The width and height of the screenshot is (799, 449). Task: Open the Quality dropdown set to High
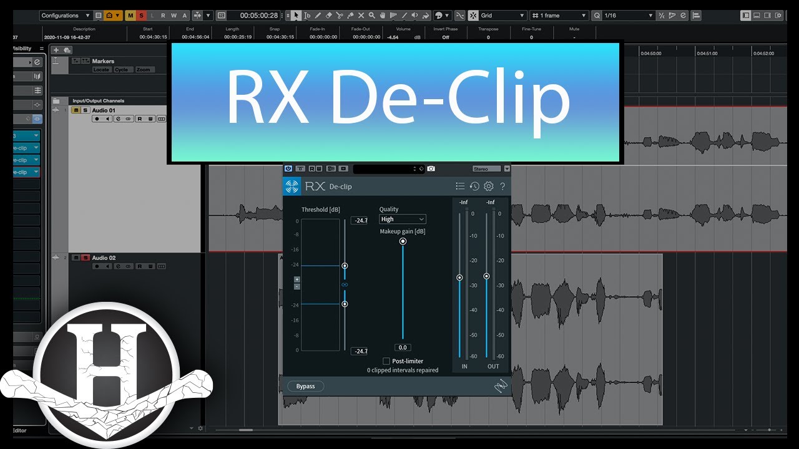tap(403, 220)
